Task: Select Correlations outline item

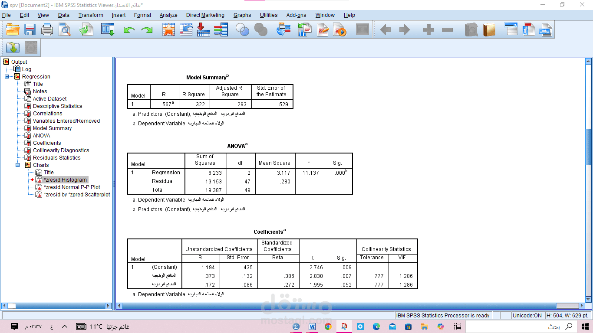Action: coord(48,114)
